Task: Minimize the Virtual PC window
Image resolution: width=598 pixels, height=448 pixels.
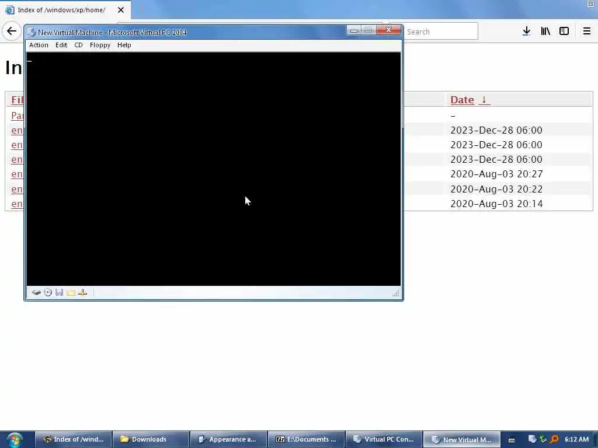Action: (353, 30)
